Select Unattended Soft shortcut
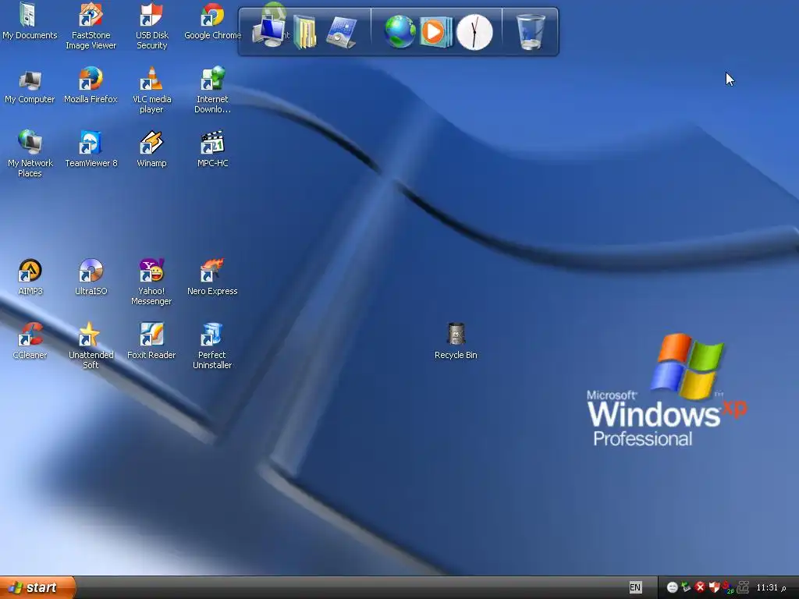Screen dimensions: 799x599 pyautogui.click(x=91, y=346)
